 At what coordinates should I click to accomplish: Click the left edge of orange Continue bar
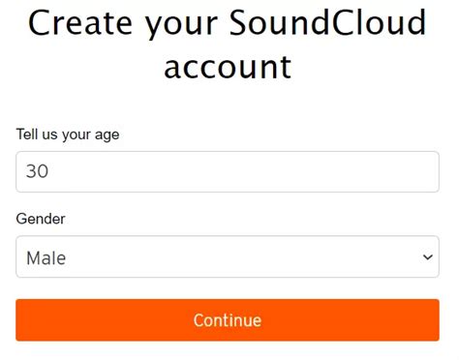point(21,320)
